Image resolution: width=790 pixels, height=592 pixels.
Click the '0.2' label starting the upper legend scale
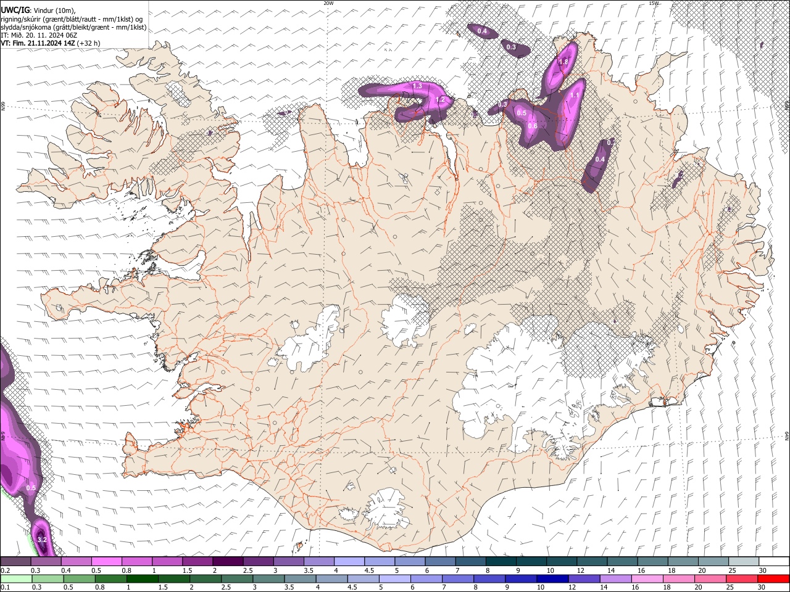(x=5, y=570)
